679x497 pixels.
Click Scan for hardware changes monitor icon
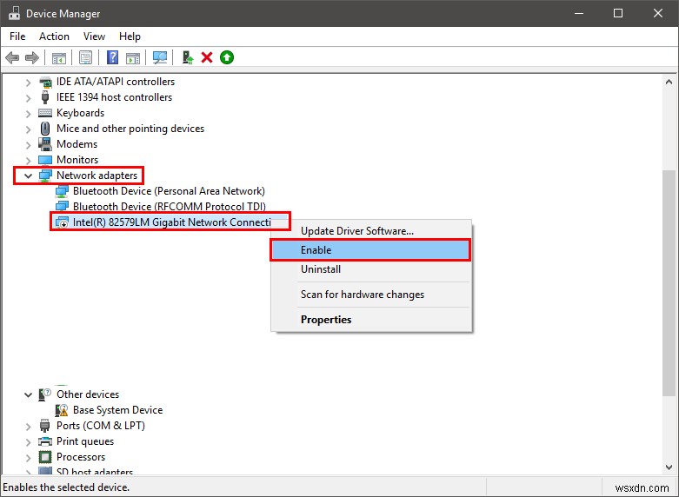[160, 57]
